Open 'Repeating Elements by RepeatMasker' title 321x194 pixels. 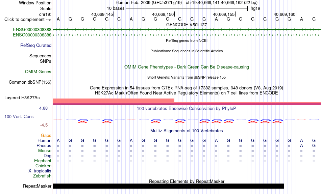pos(187,181)
